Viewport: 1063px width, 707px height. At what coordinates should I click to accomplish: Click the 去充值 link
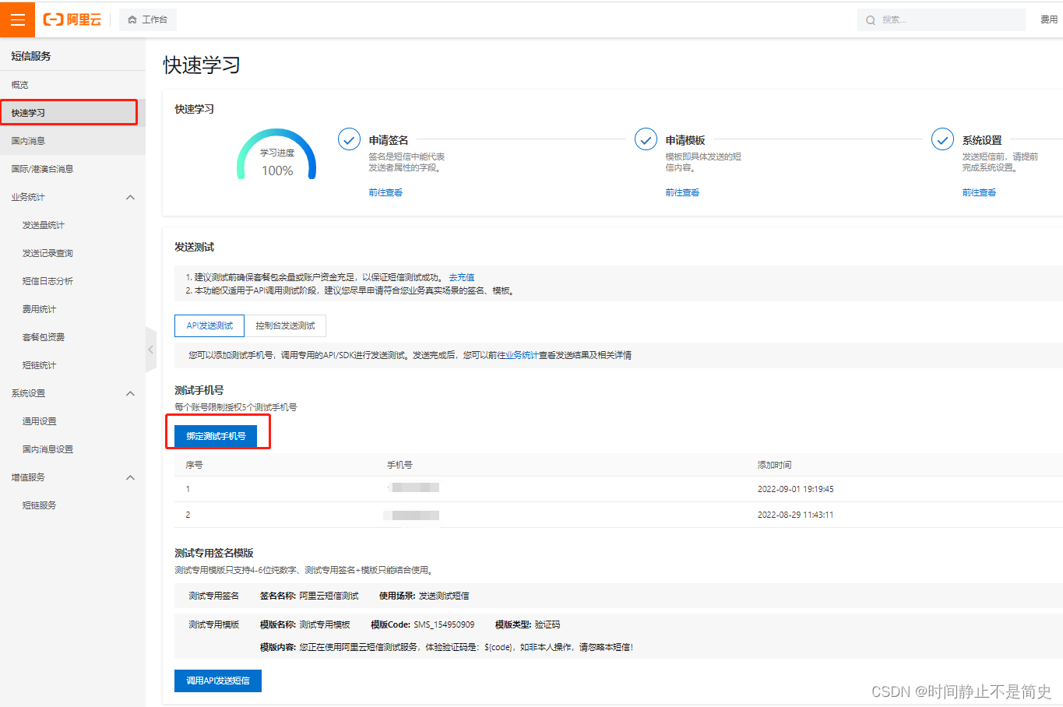tap(461, 277)
